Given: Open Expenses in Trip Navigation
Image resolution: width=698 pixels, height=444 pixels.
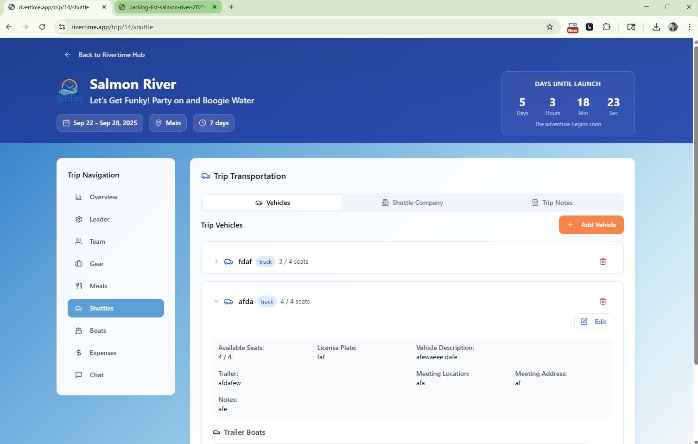Looking at the screenshot, I should [103, 353].
